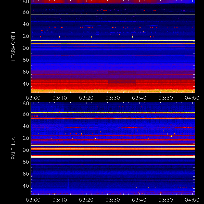
Task: Select the 140 tick label on Learmonth plot
Action: 24,24
